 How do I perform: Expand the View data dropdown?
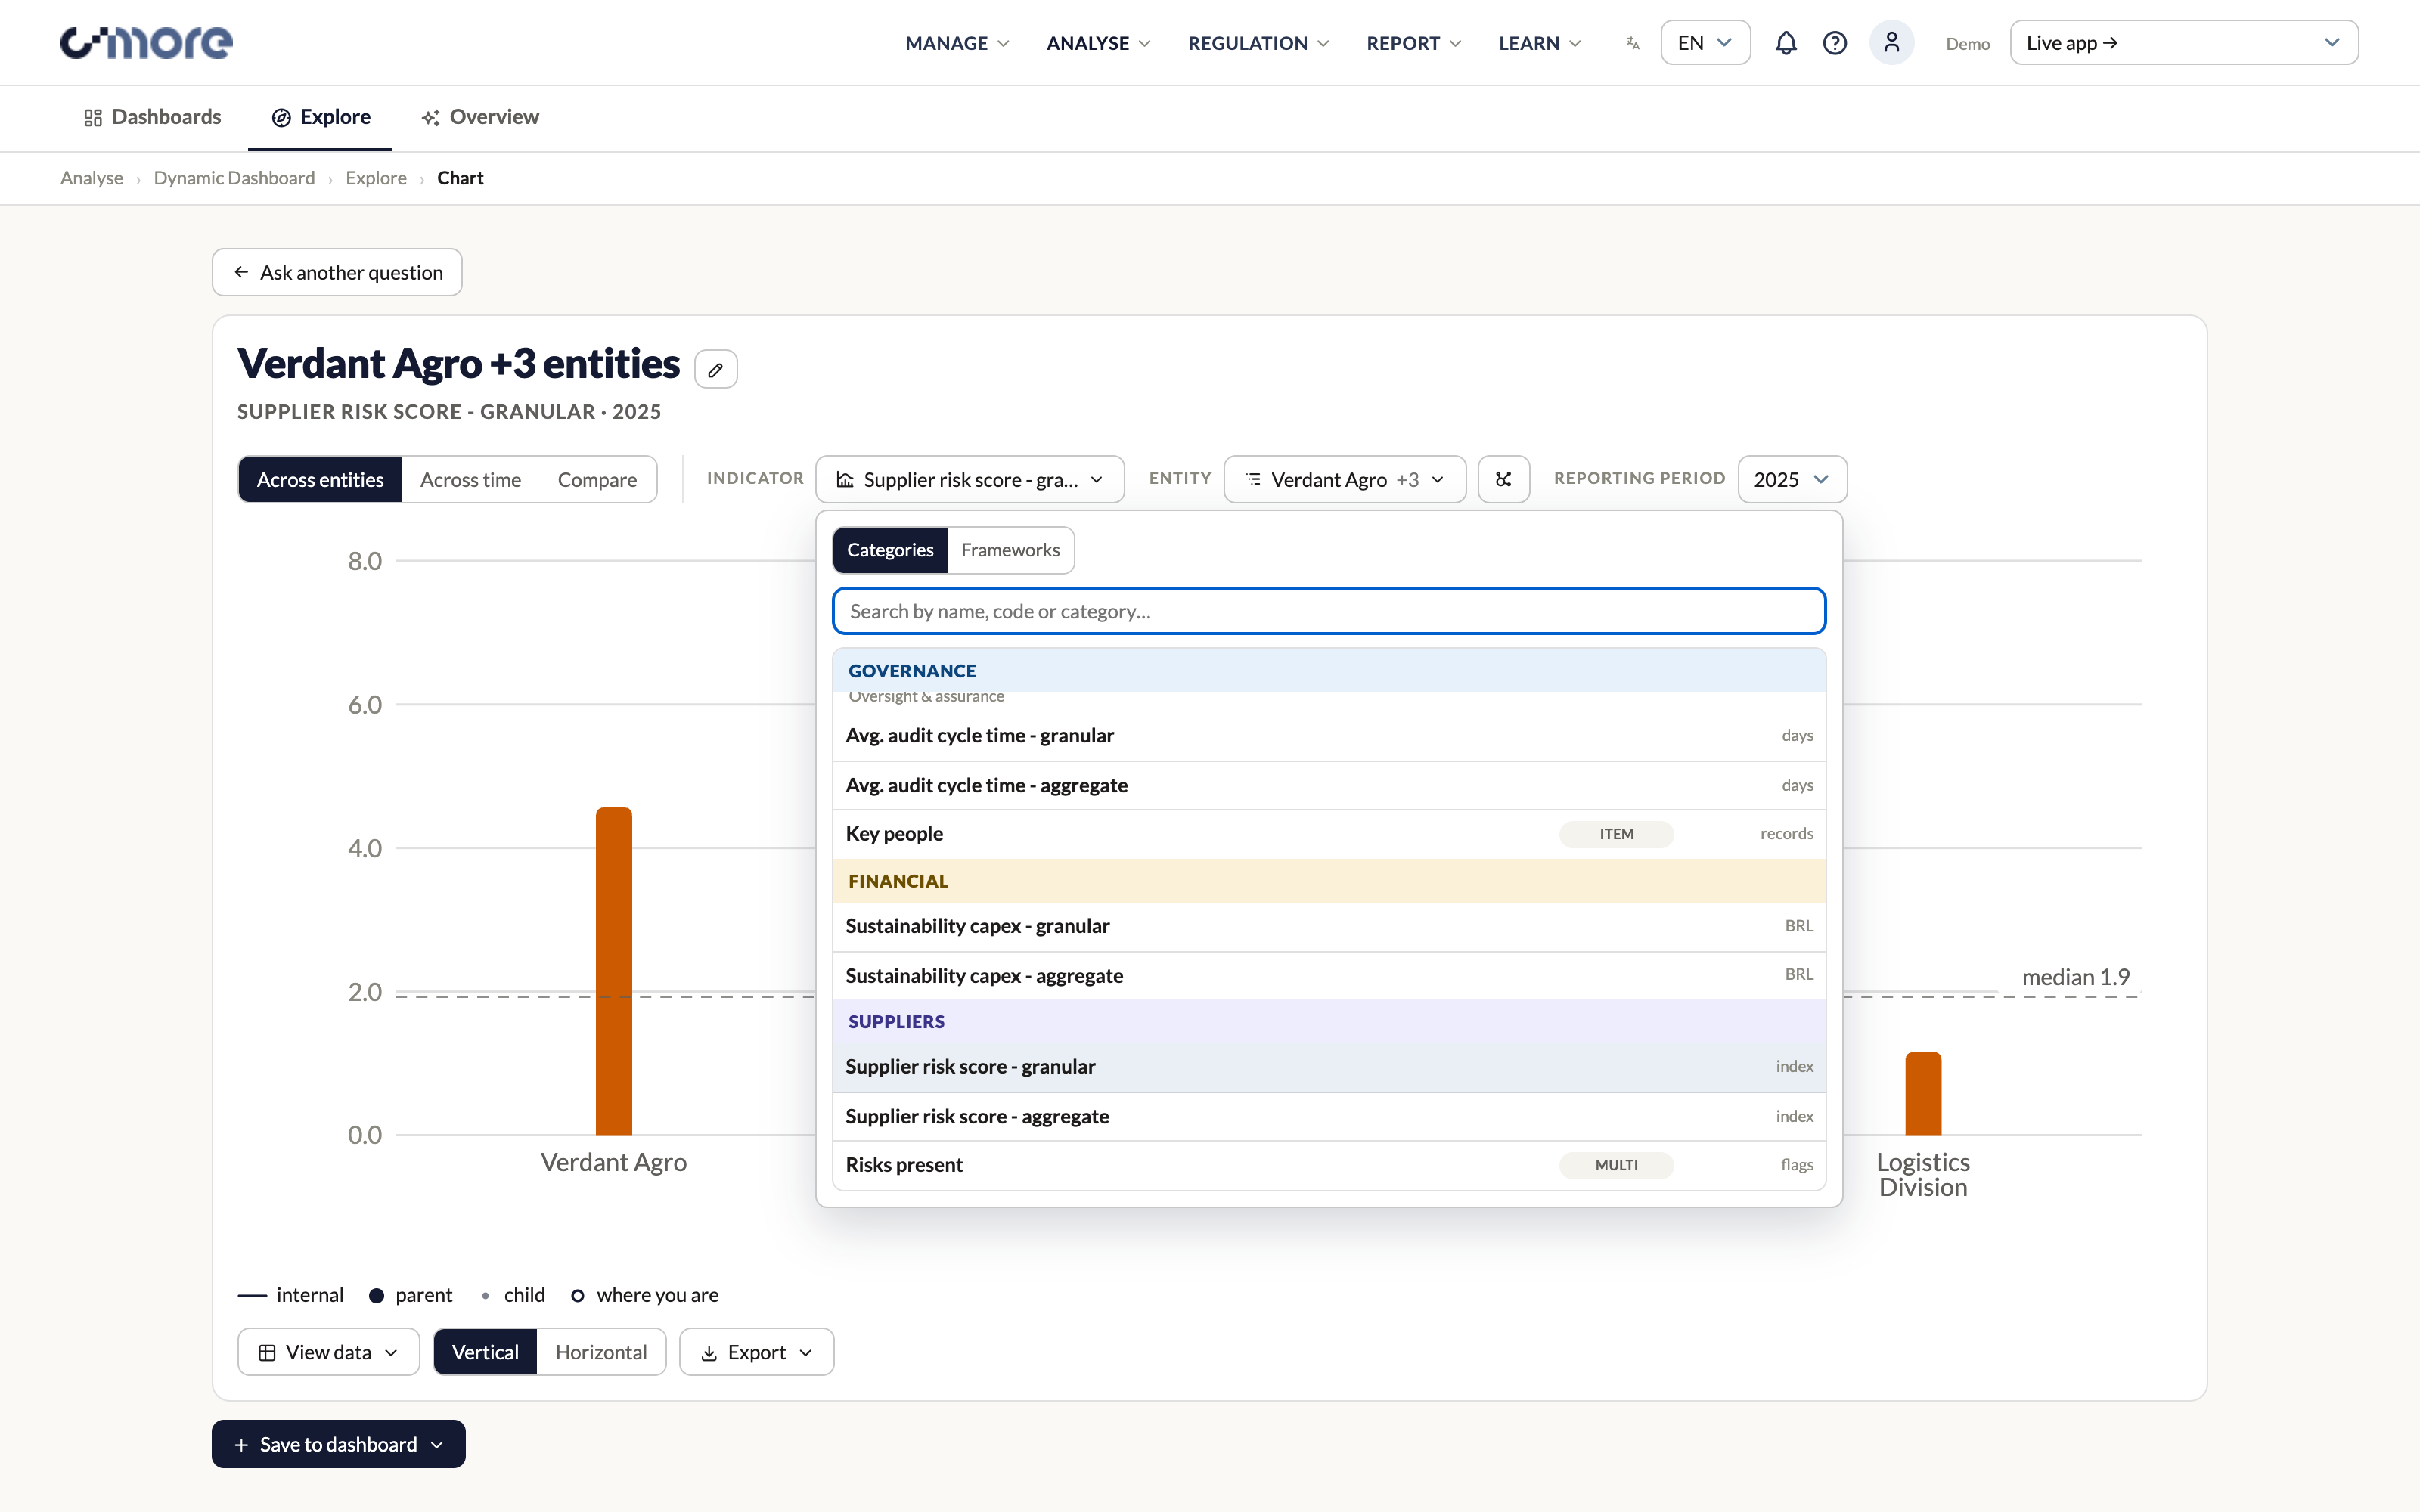click(328, 1352)
